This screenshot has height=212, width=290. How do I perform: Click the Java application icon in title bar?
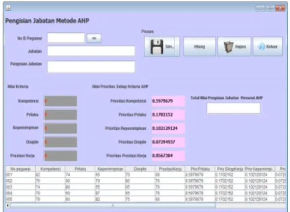[x=8, y=8]
